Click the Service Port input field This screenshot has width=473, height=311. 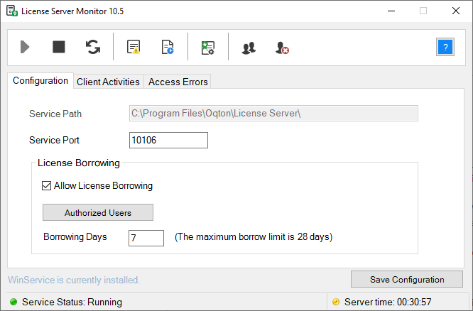tap(168, 141)
